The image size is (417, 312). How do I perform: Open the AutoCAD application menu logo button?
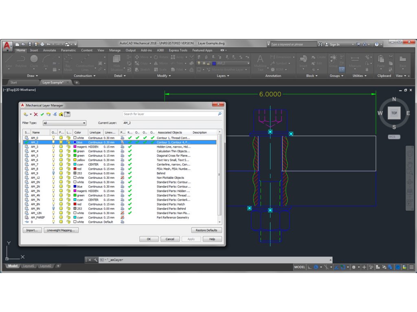pos(7,46)
